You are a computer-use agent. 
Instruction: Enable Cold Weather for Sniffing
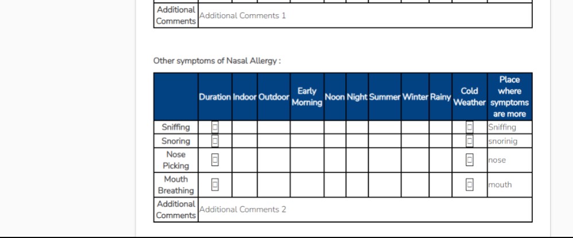[469, 127]
